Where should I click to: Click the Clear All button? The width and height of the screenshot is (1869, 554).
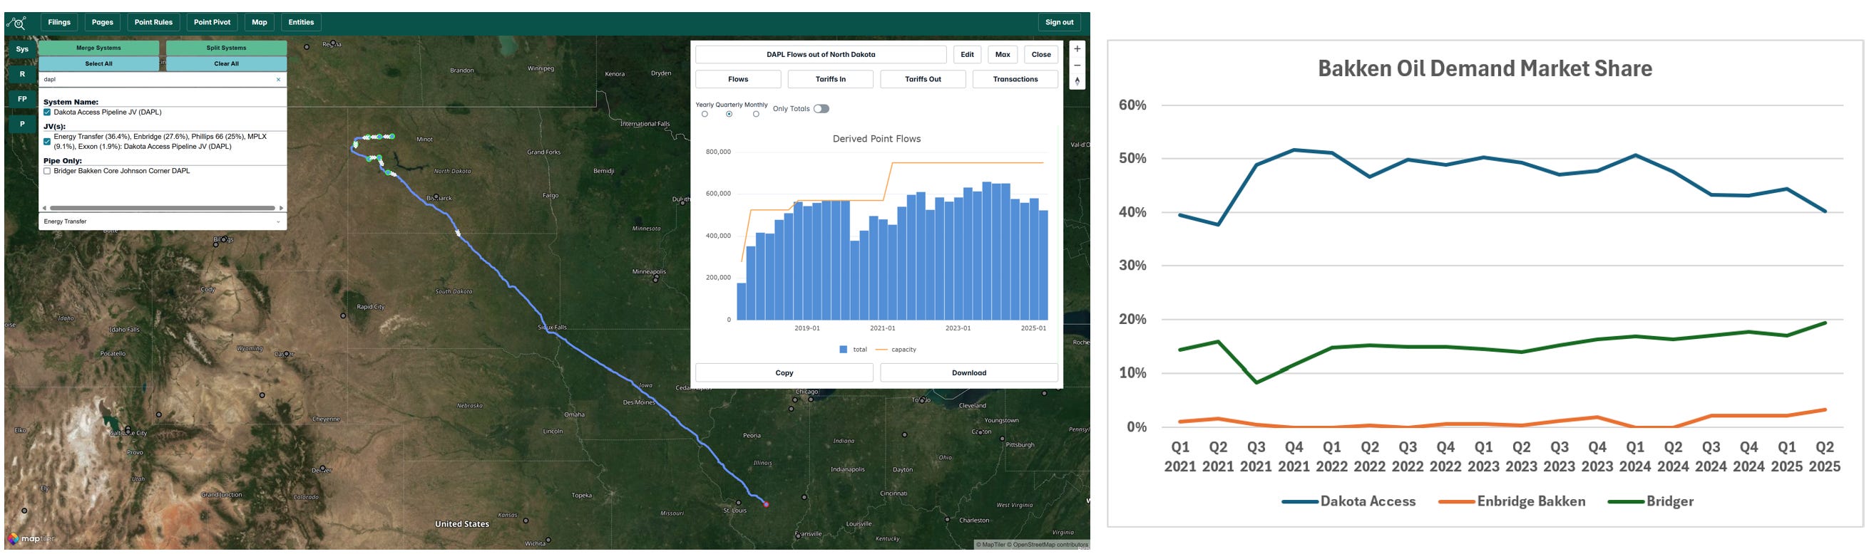(226, 63)
